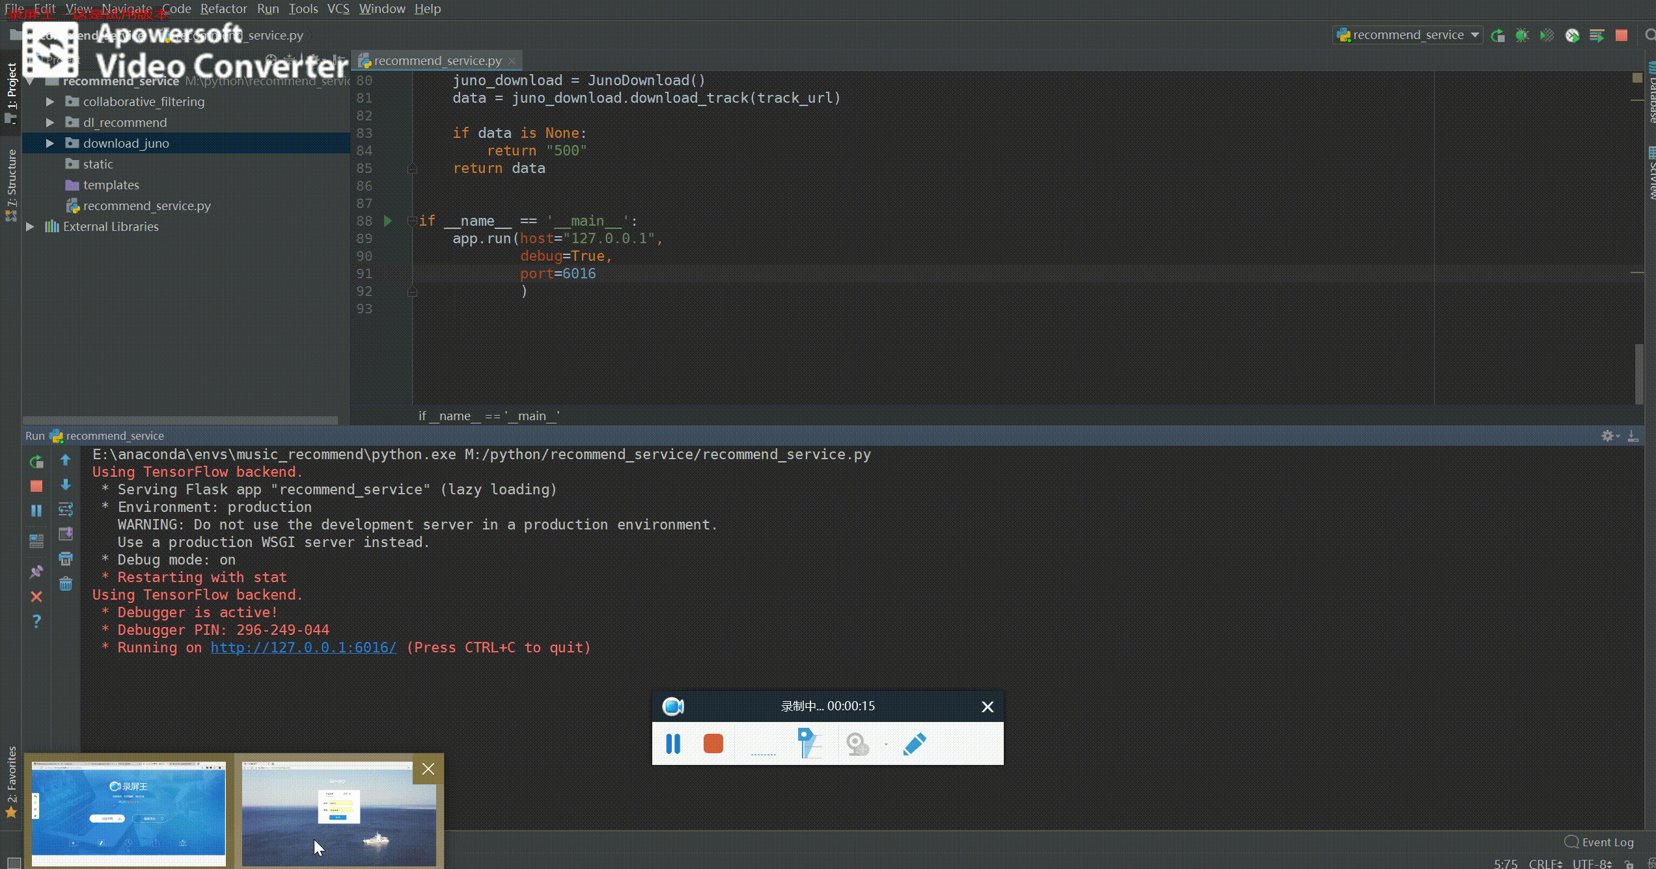
Task: Click the editor vertical scrollbar thumb
Action: coord(1638,373)
